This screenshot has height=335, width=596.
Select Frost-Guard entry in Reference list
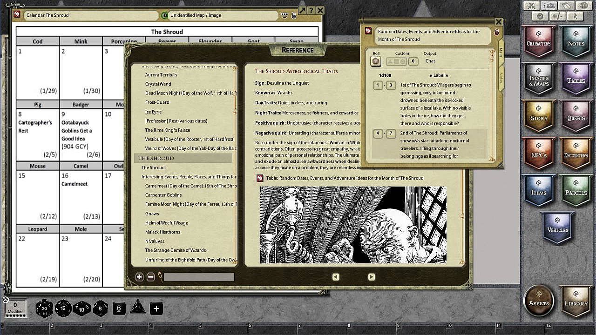pyautogui.click(x=157, y=102)
